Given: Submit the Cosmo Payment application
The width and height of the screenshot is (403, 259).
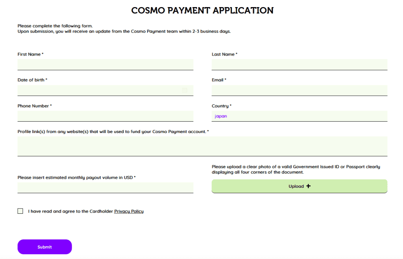Looking at the screenshot, I should [x=45, y=247].
